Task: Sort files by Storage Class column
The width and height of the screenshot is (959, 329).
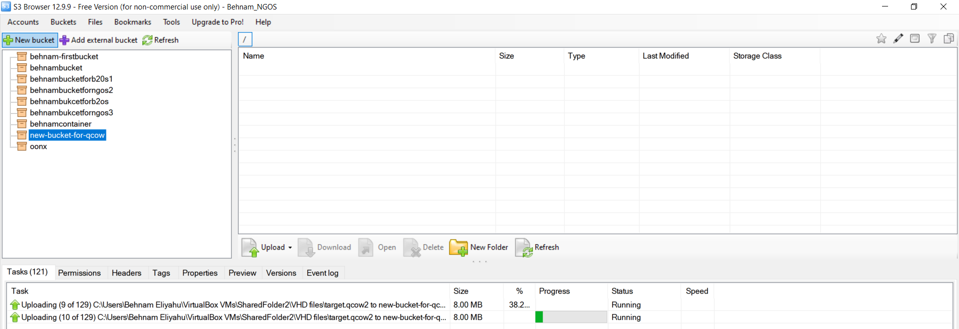Action: [775, 56]
